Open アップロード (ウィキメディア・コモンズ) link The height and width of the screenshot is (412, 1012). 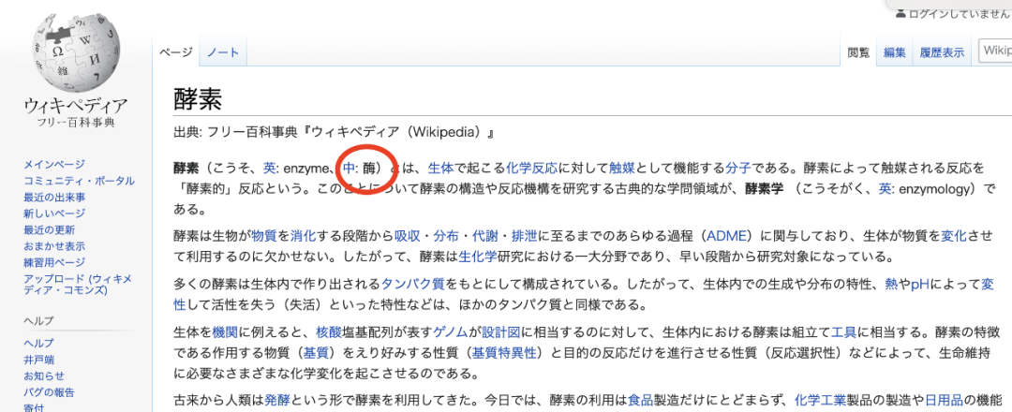point(78,285)
